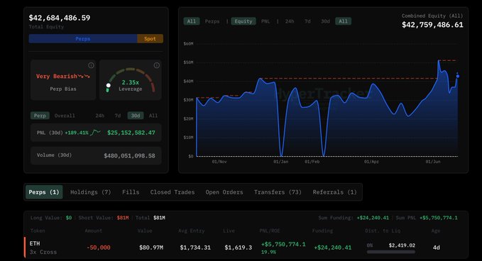Set stats range to 7d
The height and width of the screenshot is (261, 482).
pos(118,116)
